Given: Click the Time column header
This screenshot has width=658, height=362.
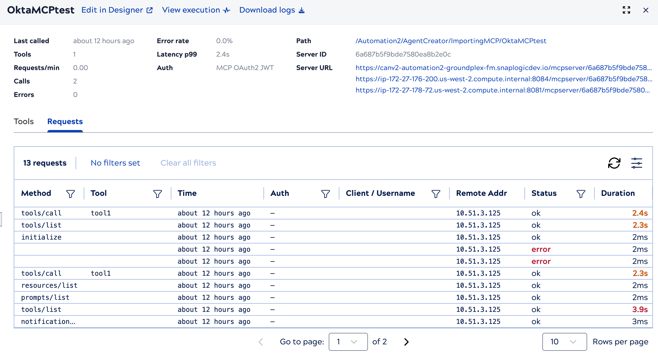Looking at the screenshot, I should click(x=187, y=193).
